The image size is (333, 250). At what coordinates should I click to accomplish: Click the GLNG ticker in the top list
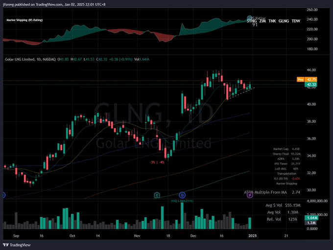(x=284, y=21)
